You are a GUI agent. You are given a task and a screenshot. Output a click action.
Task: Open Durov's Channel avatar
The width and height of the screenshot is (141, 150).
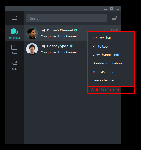coord(32,33)
